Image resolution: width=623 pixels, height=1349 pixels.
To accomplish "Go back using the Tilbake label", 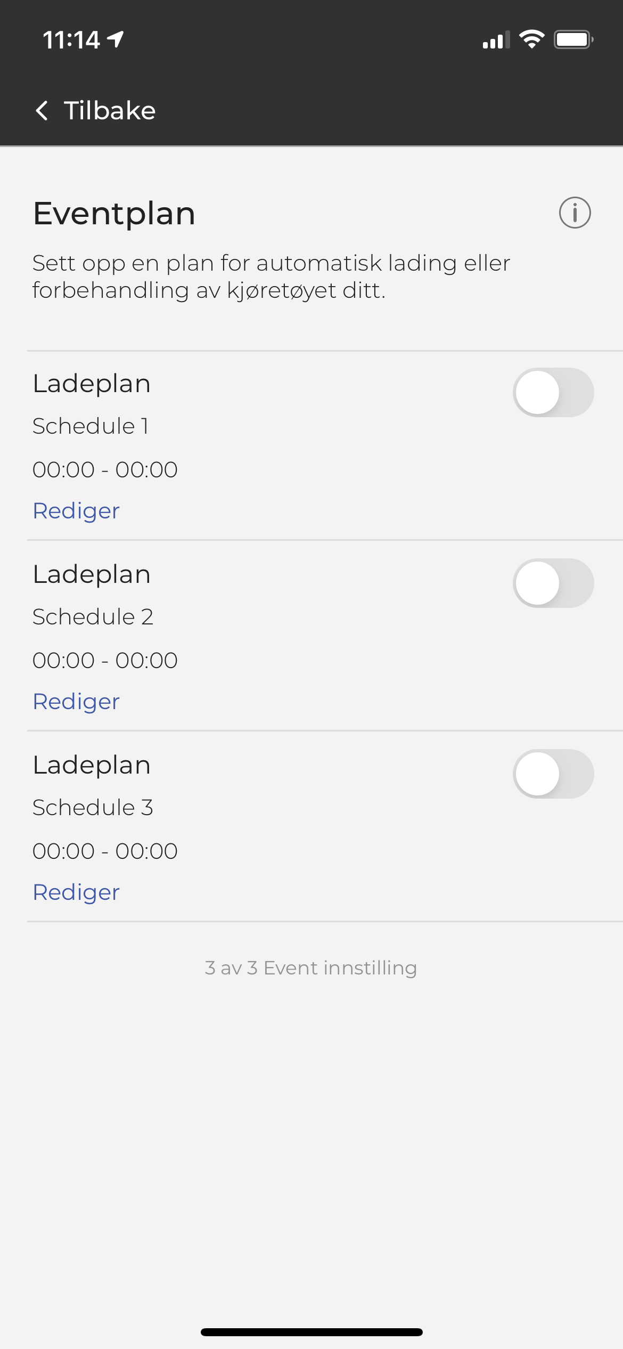I will tap(110, 110).
